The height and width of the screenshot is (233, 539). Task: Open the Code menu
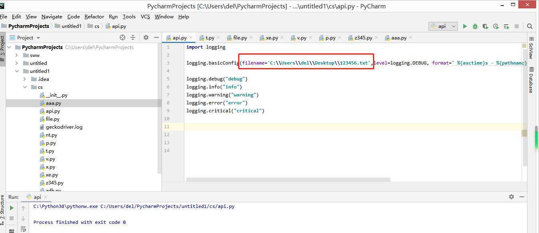pyautogui.click(x=73, y=17)
